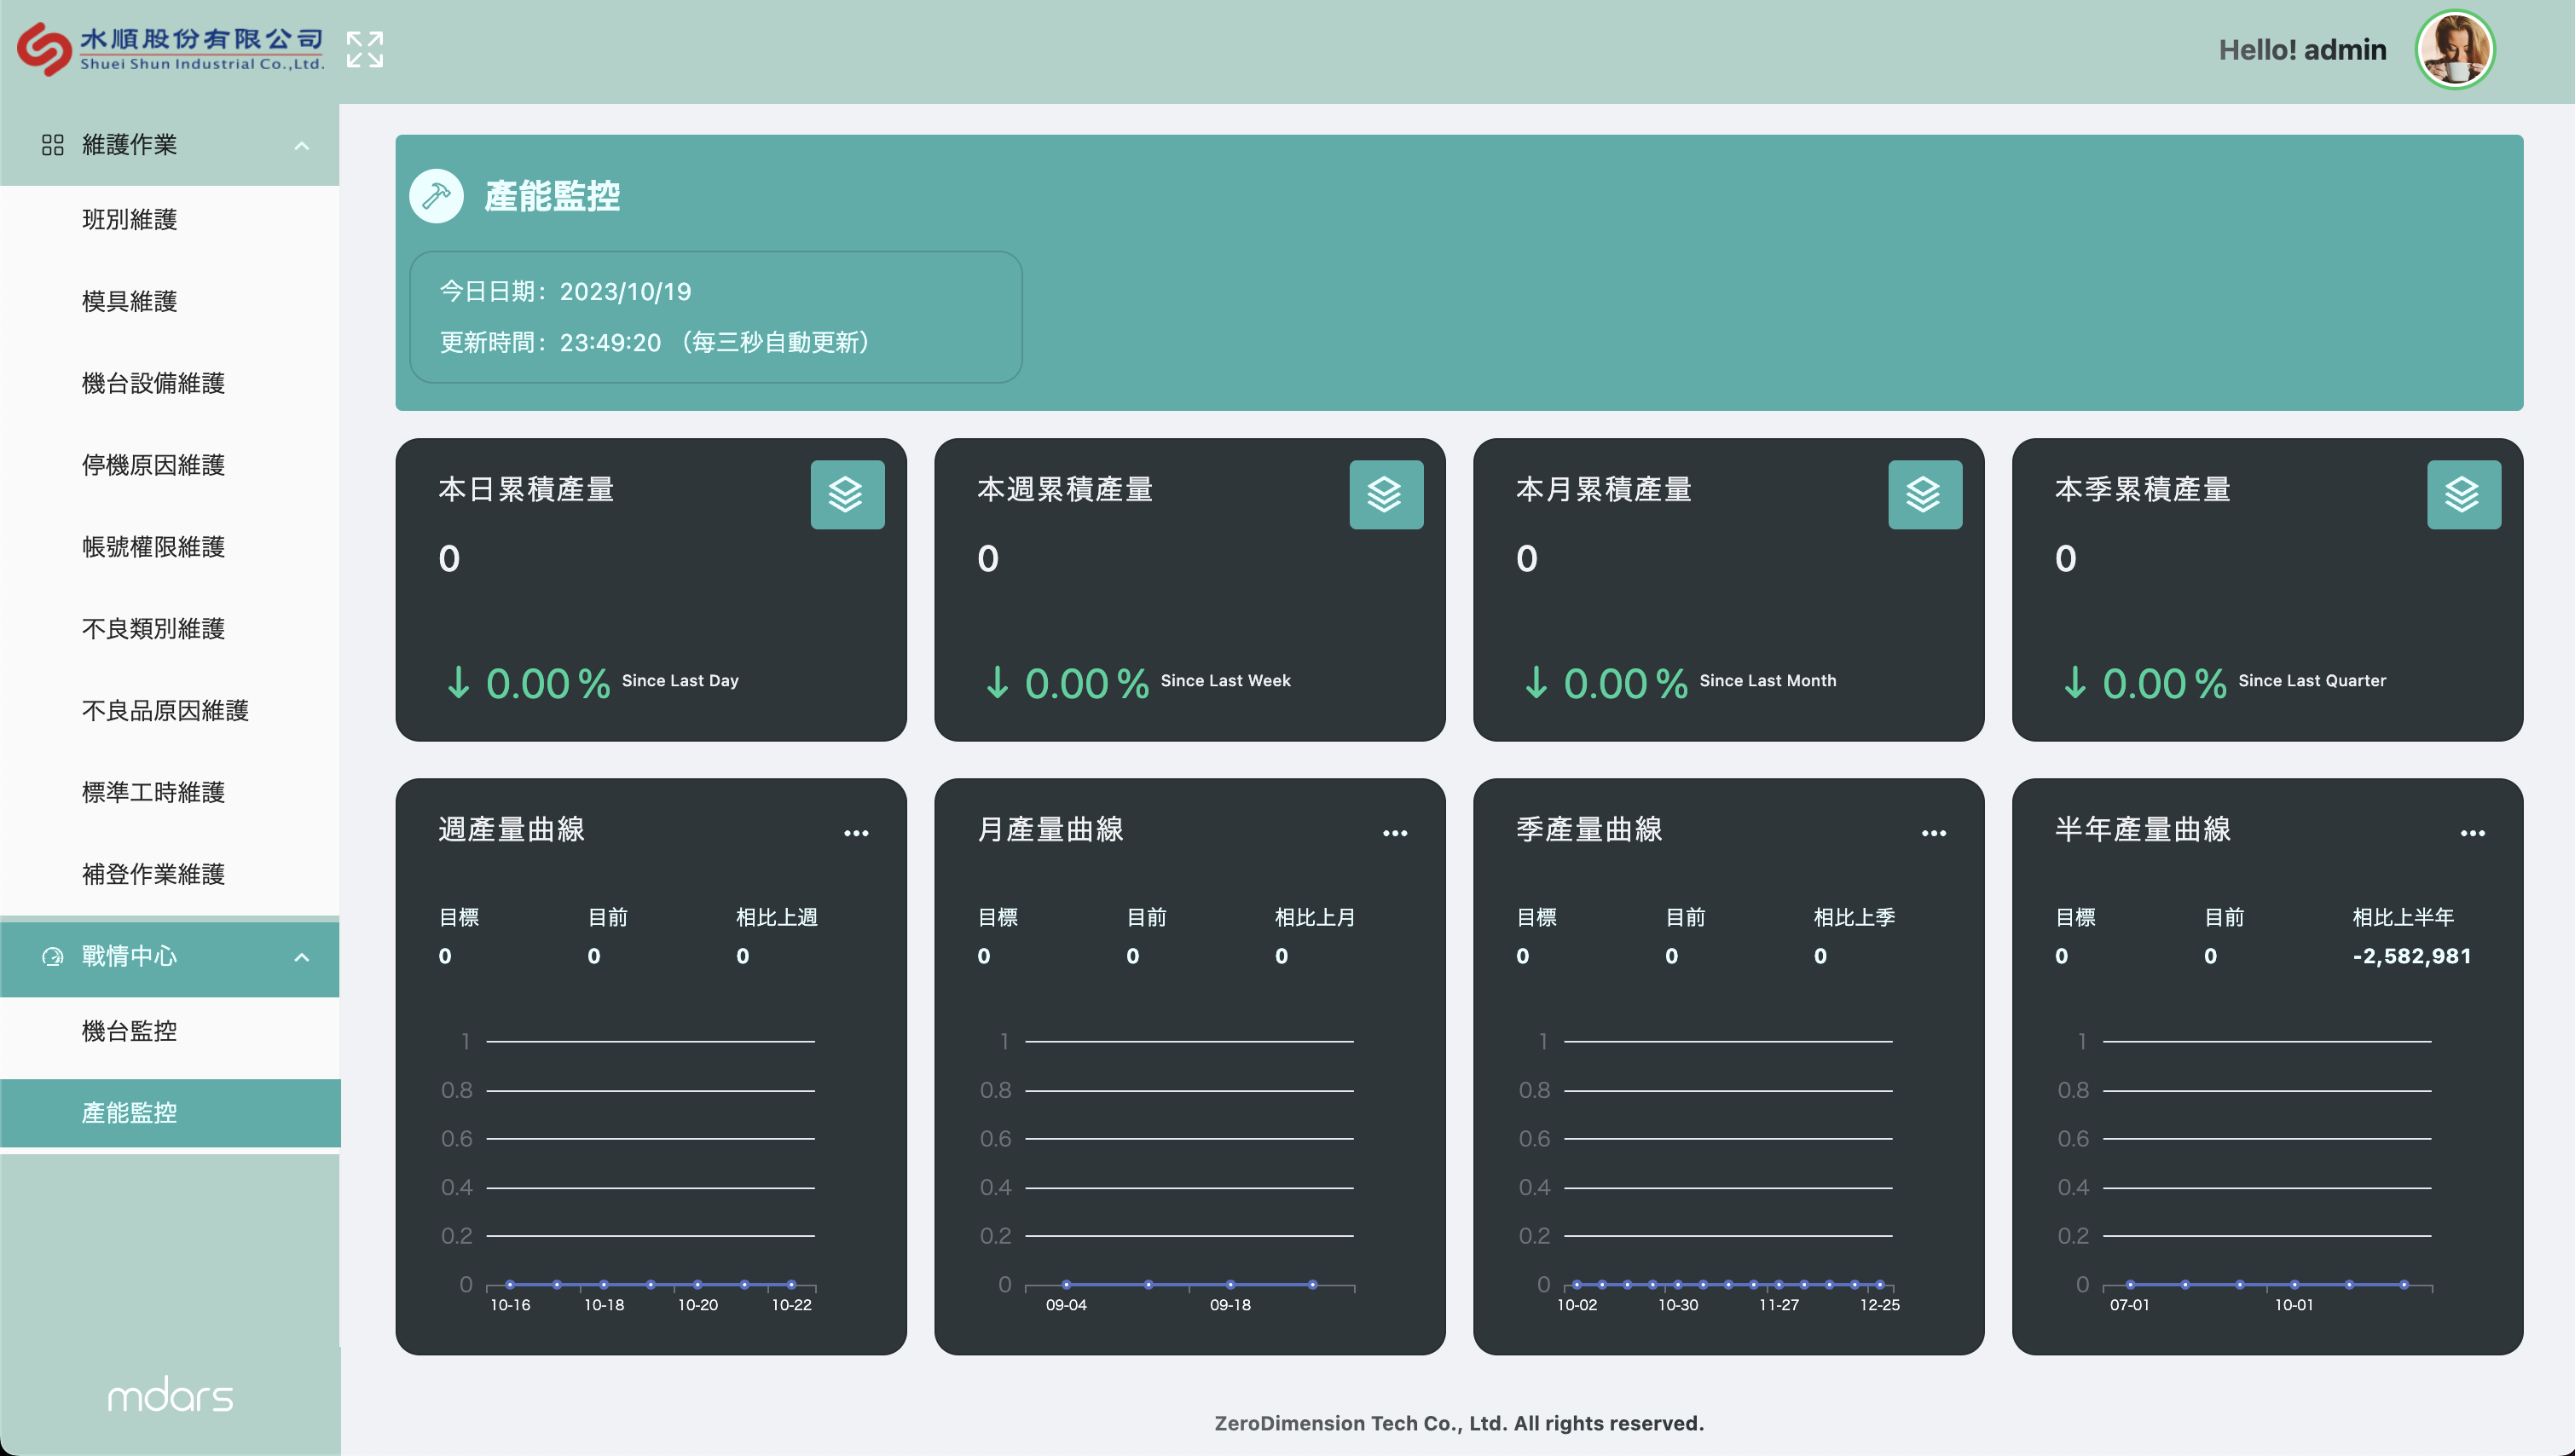Click the layers icon on 本週累積產量 card
The image size is (2575, 1456).
click(1386, 495)
